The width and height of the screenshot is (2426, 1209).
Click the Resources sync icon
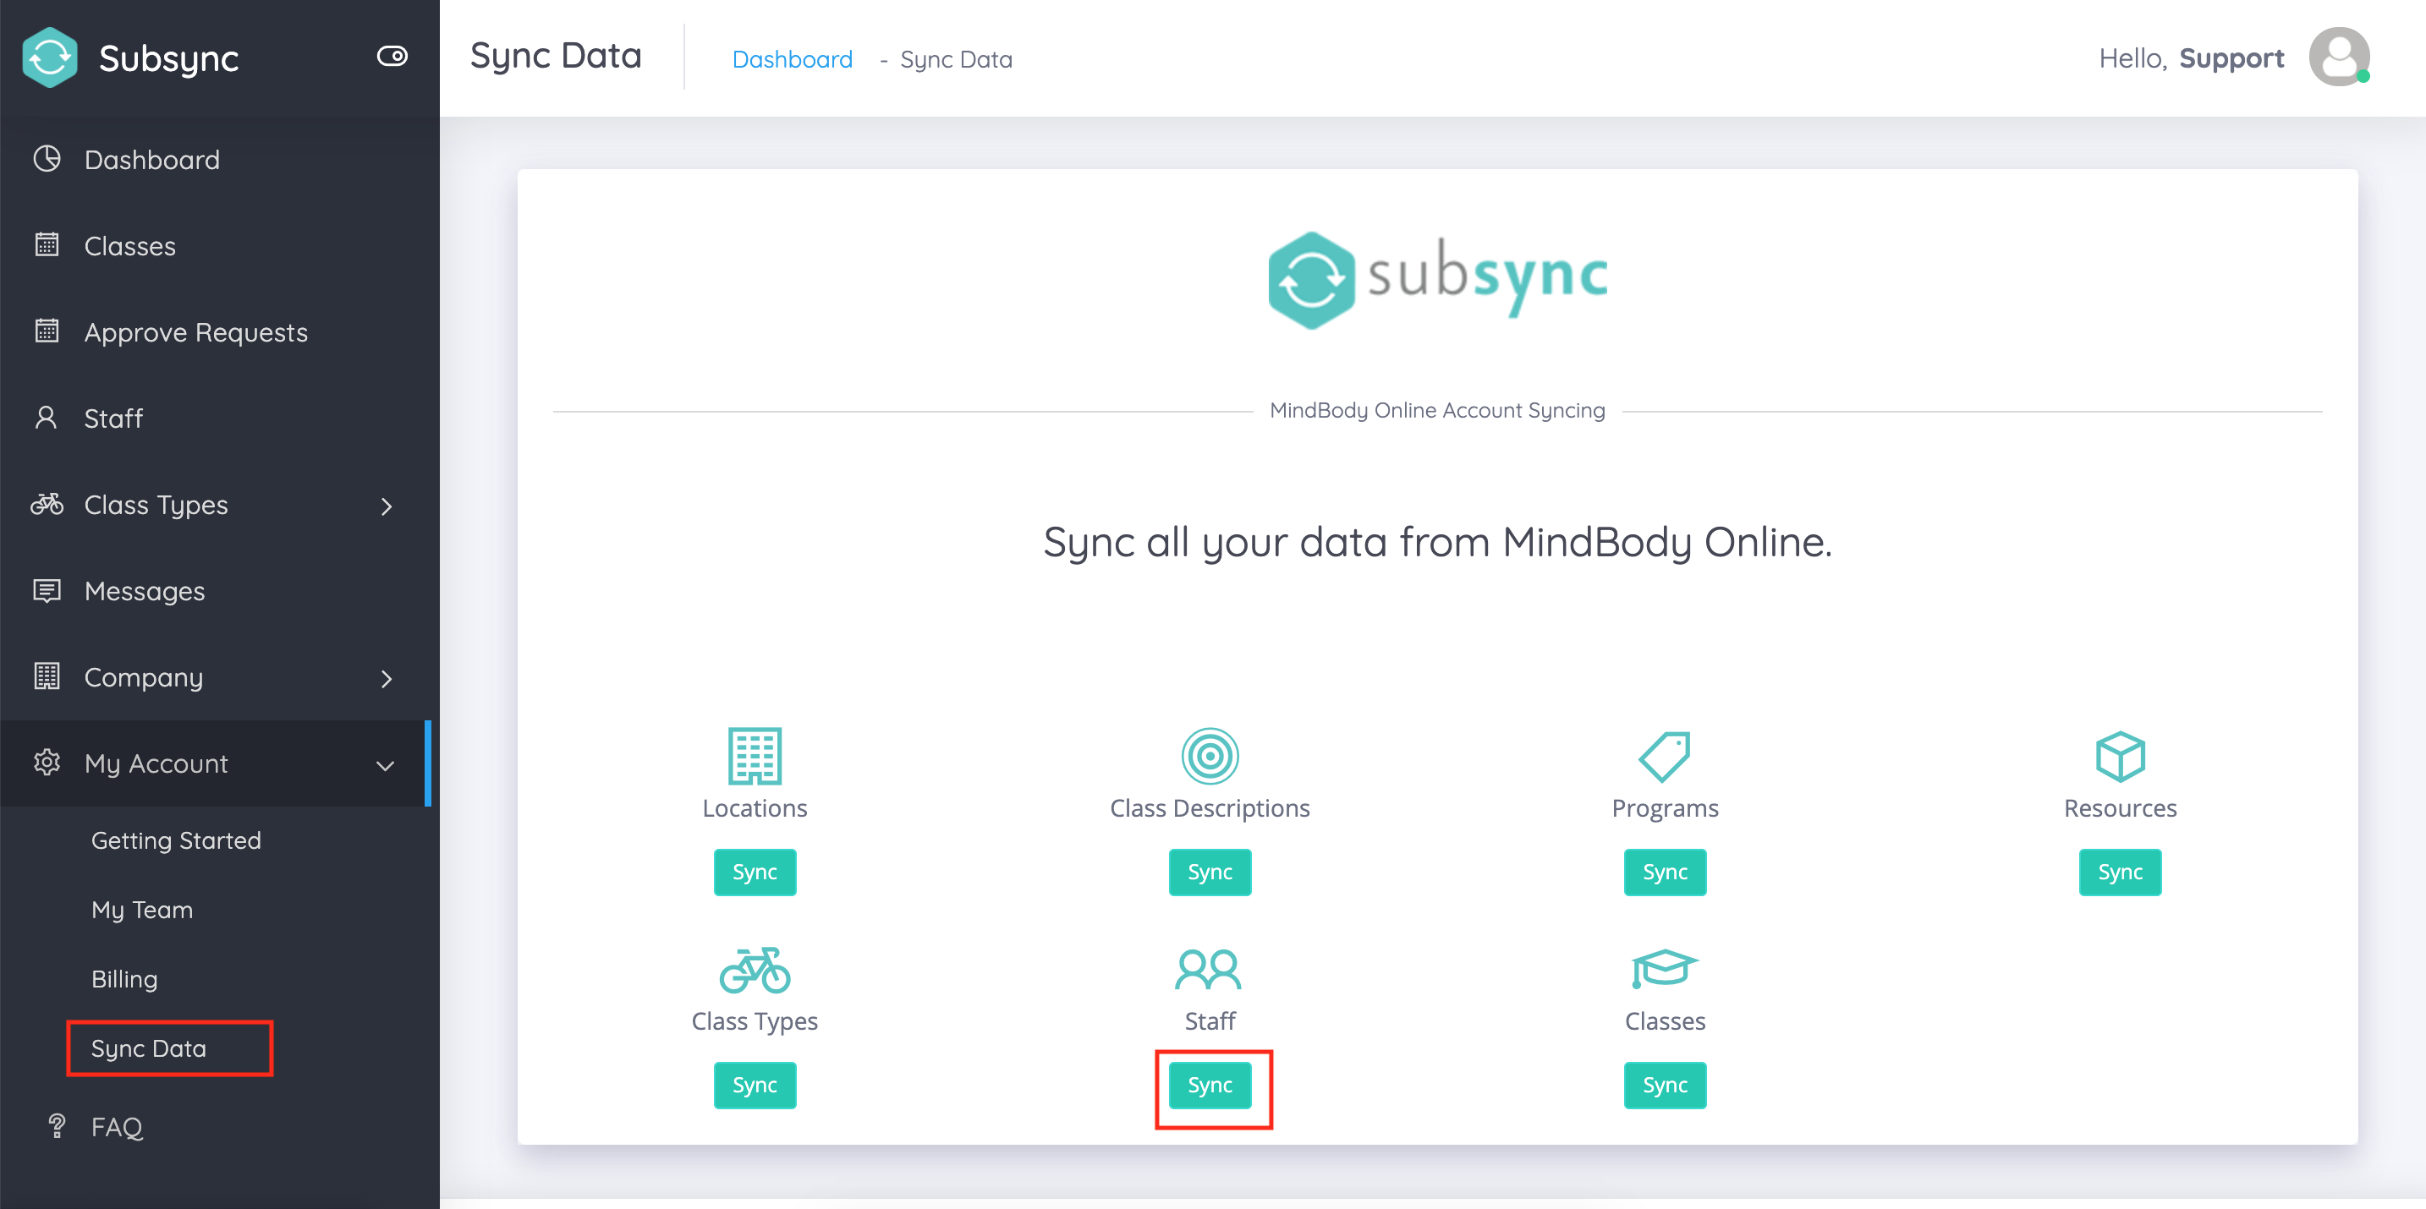tap(2116, 871)
